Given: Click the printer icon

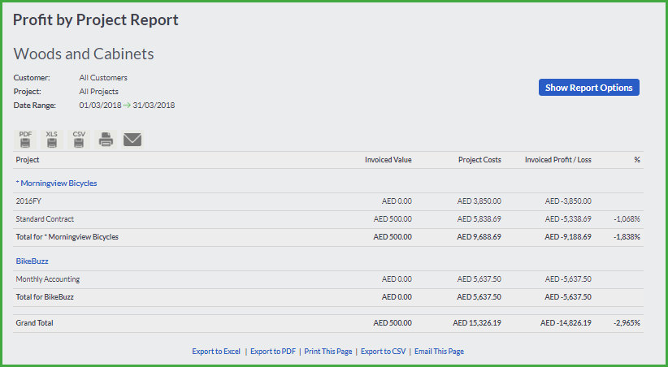Looking at the screenshot, I should pyautogui.click(x=106, y=140).
